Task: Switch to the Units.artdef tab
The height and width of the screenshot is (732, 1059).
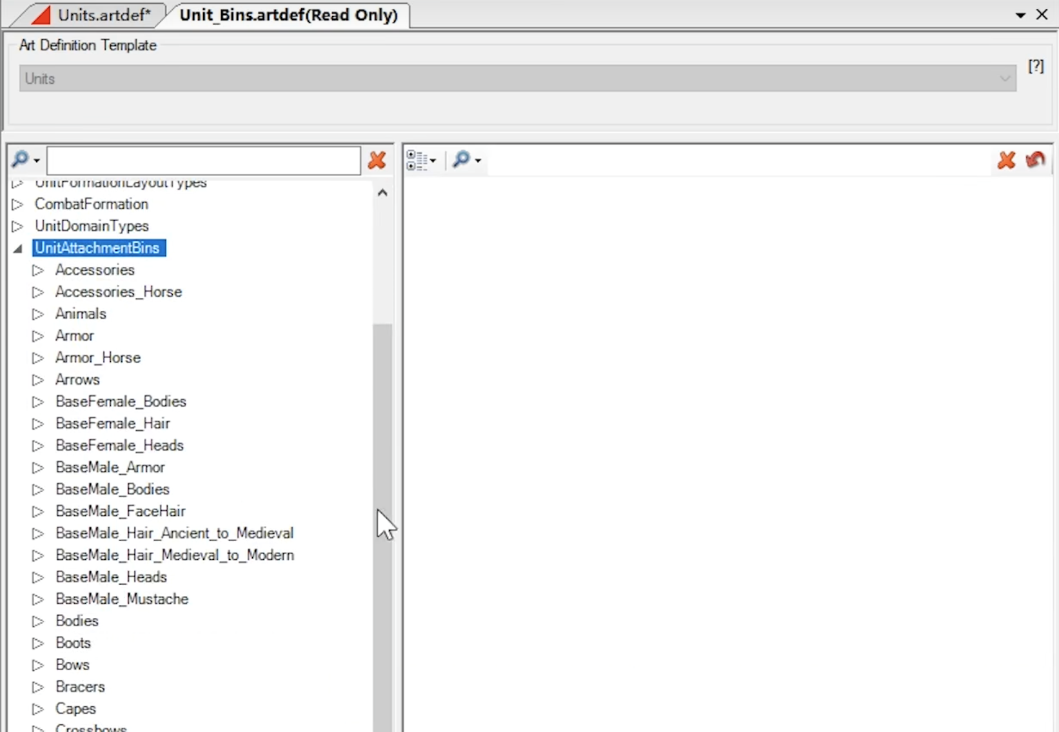Action: click(x=103, y=15)
